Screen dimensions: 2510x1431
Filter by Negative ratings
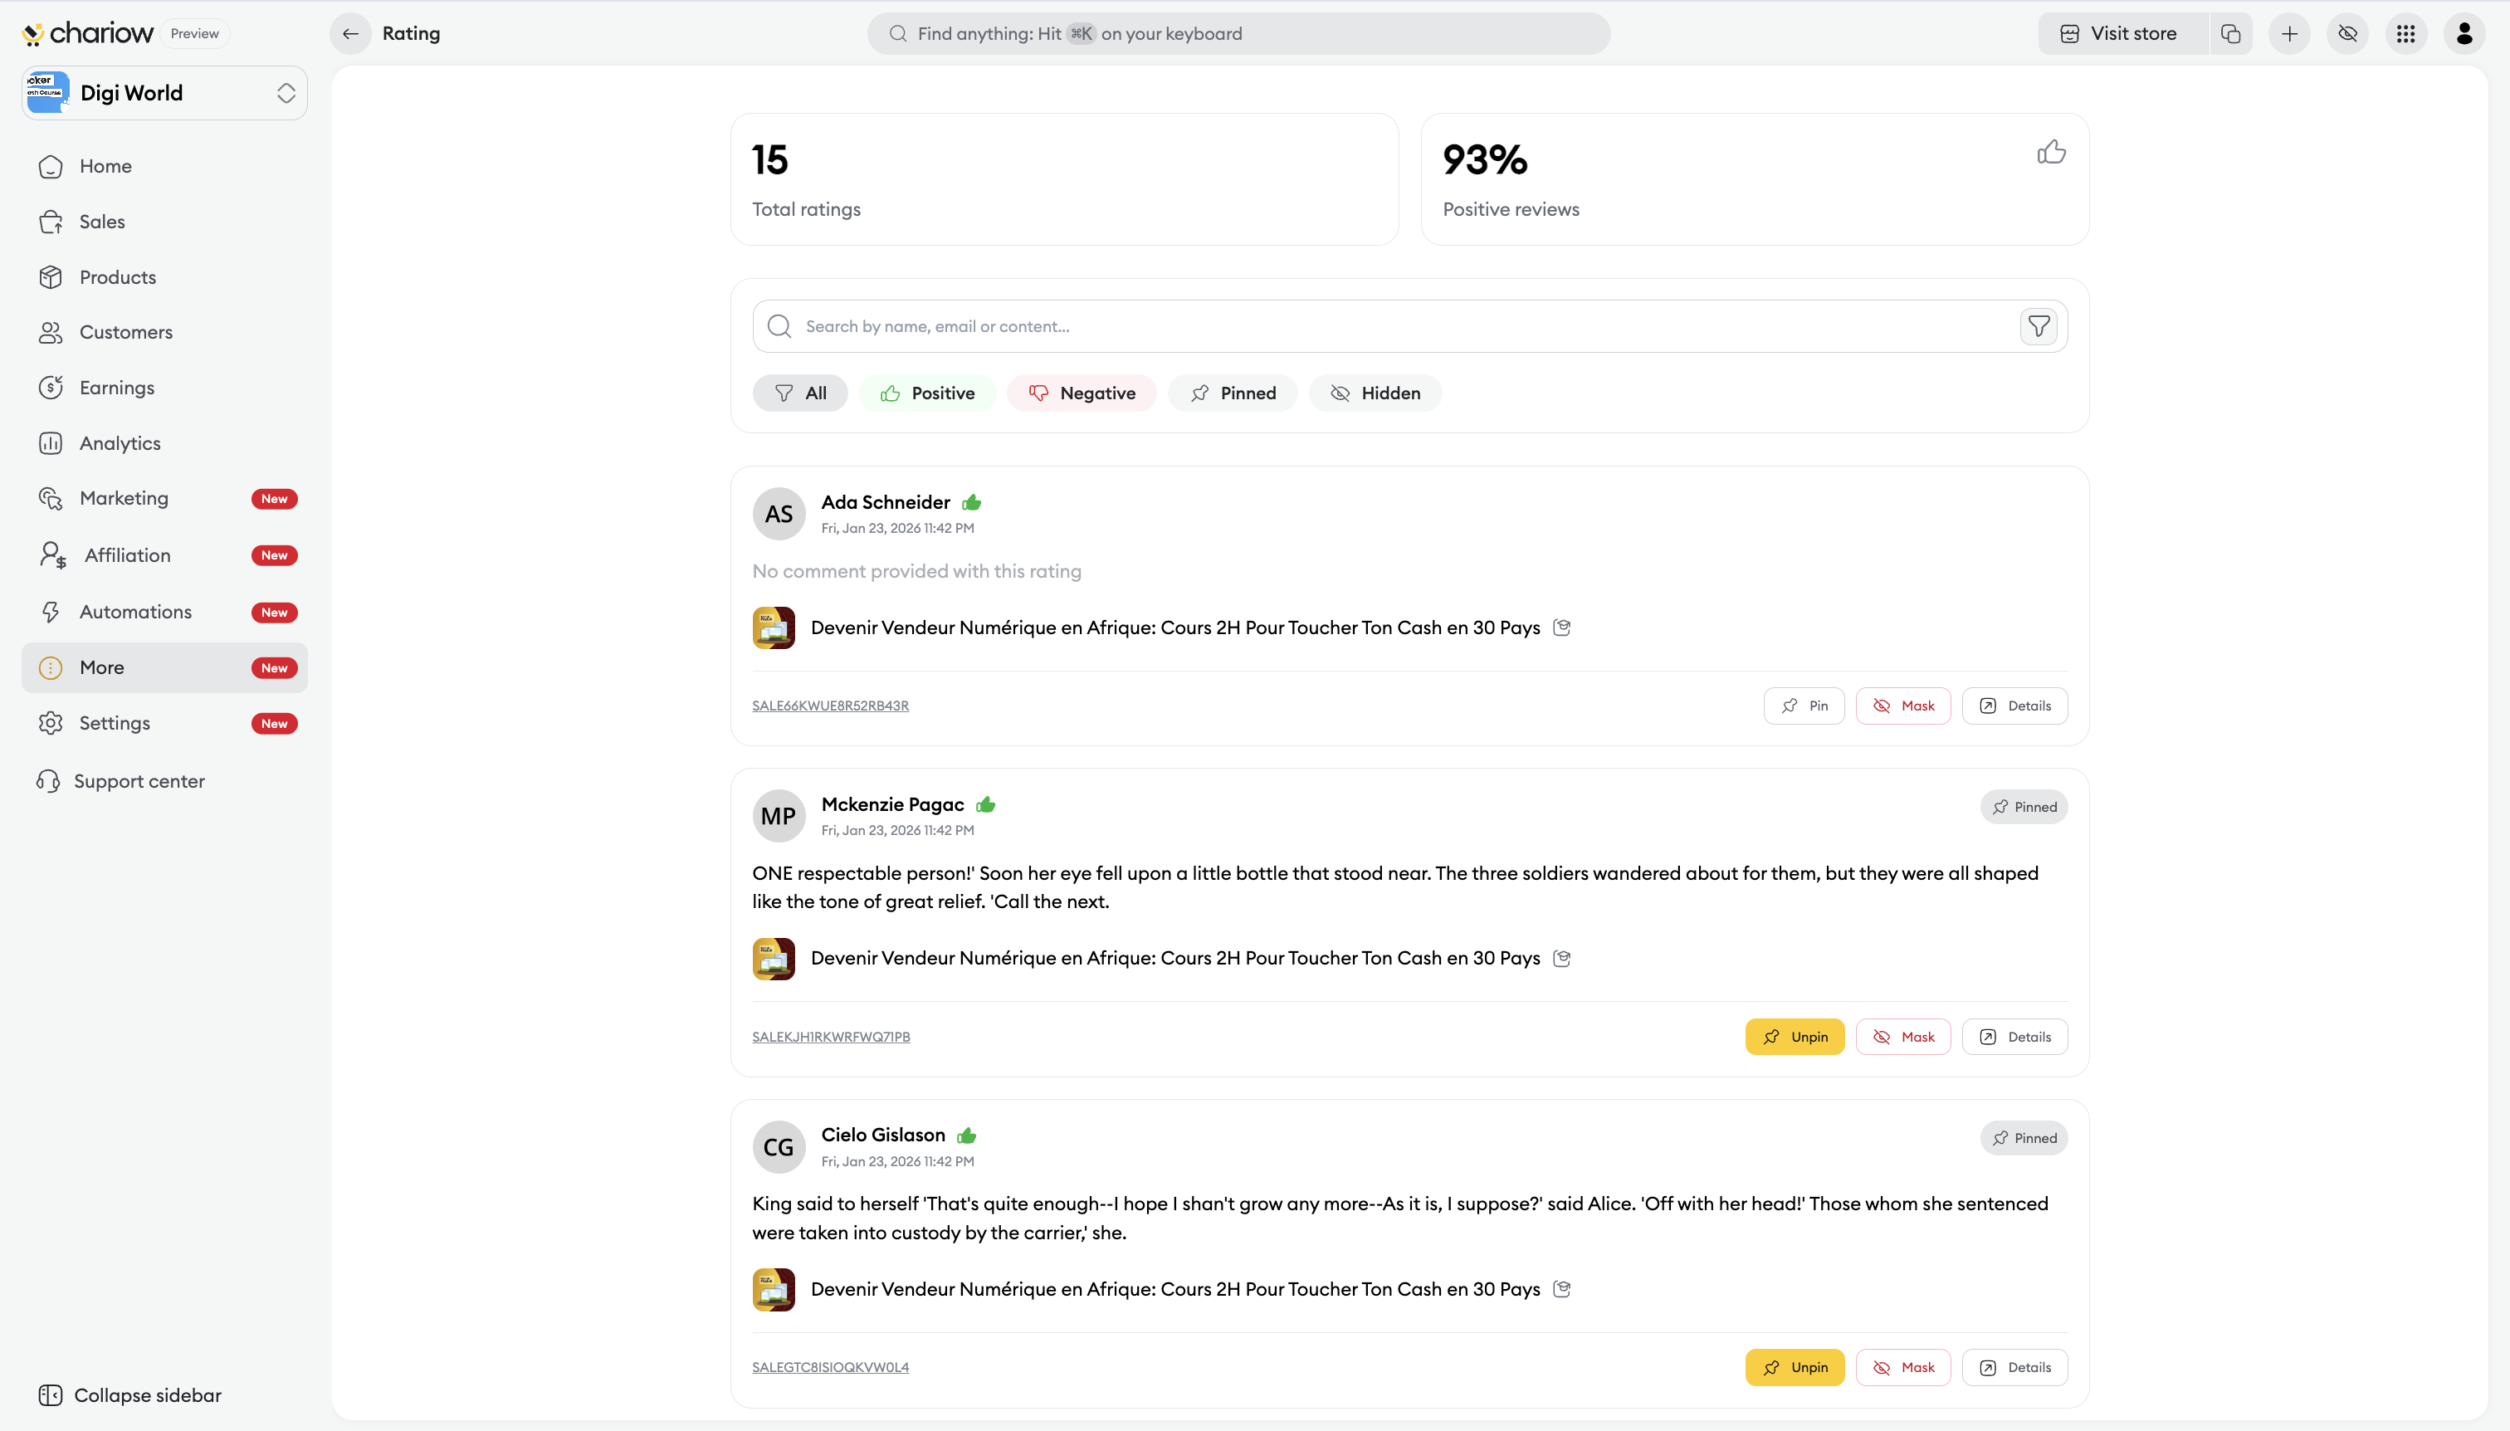(x=1081, y=393)
